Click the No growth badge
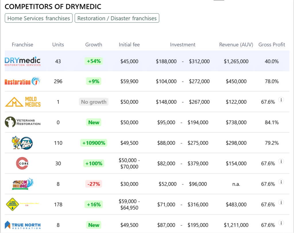Viewport: 294px width, 233px height. (x=94, y=102)
